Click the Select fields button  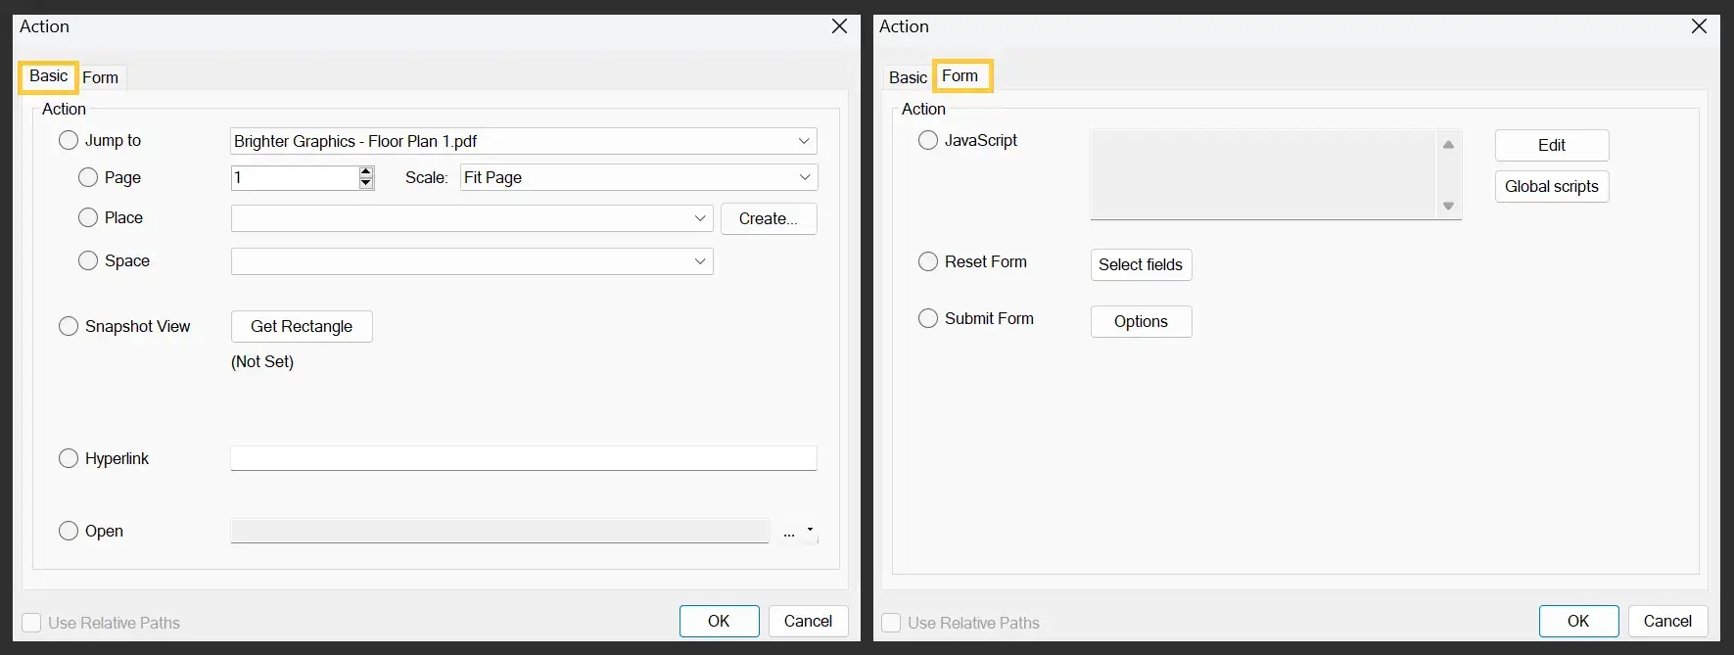point(1141,264)
